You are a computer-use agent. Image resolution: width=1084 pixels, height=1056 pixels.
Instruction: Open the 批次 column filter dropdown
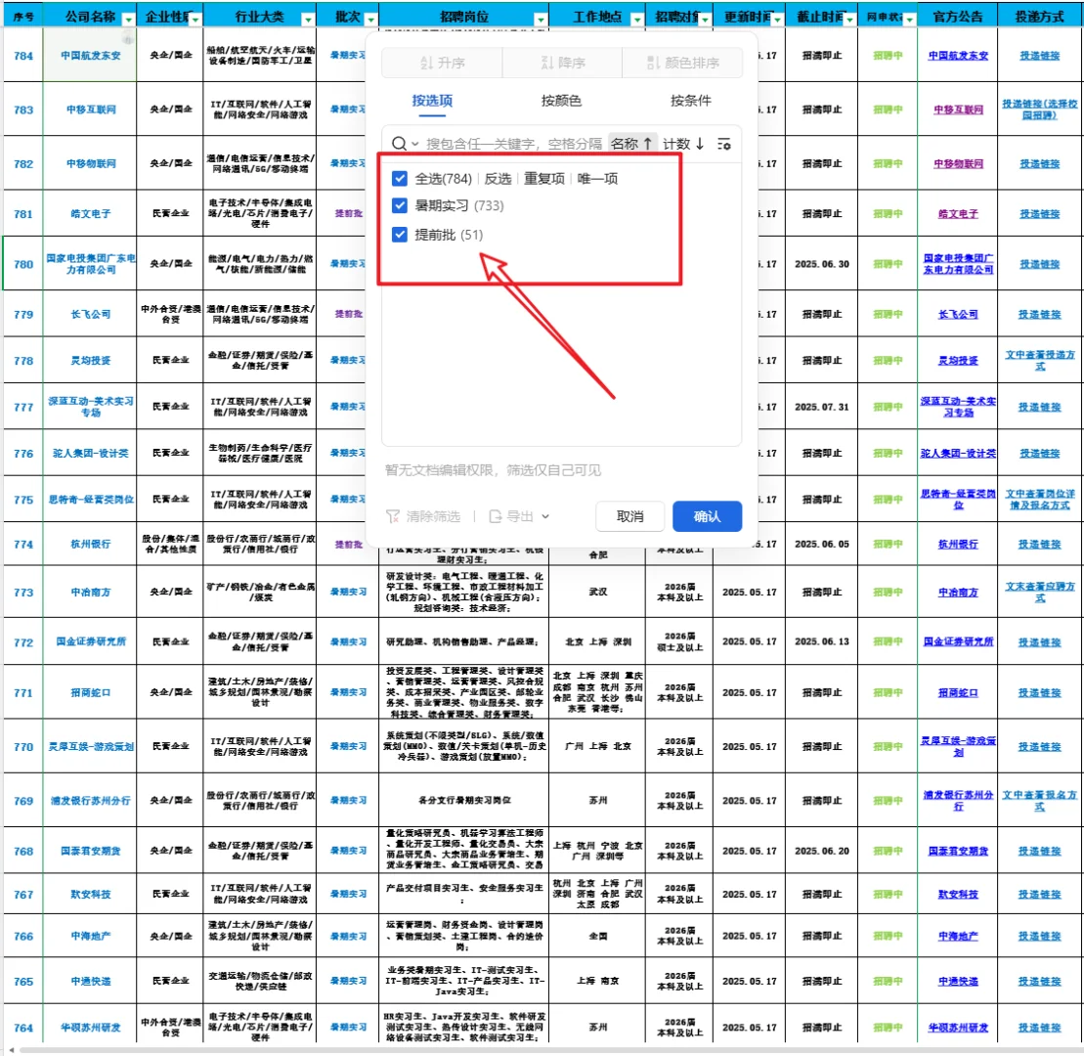point(370,20)
